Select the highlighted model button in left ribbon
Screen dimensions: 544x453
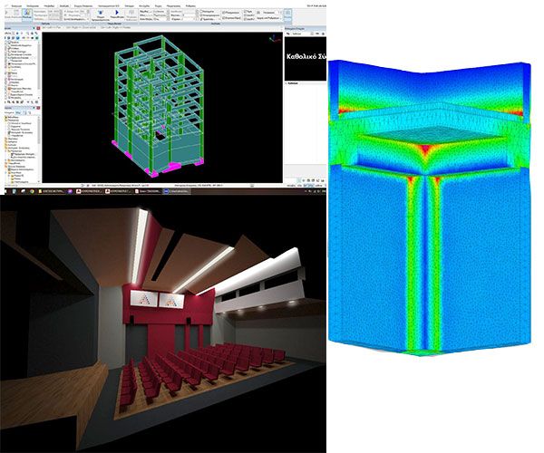click(x=27, y=14)
